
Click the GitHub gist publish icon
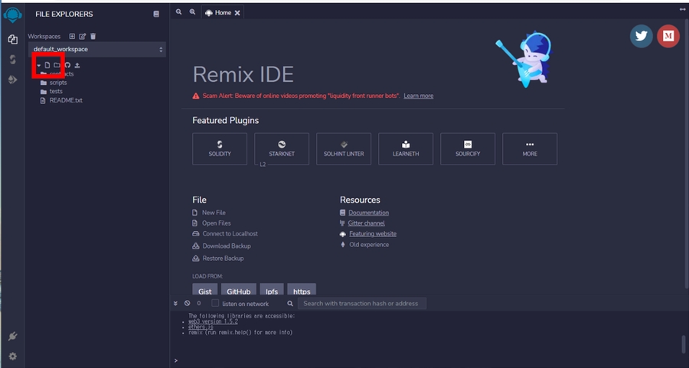(67, 65)
